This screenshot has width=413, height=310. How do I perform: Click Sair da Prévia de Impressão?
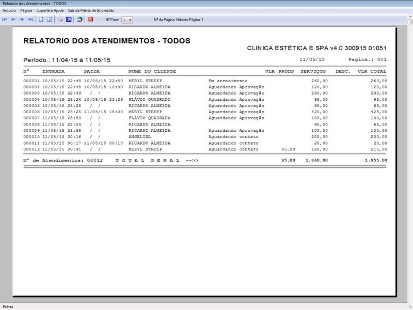click(x=91, y=10)
